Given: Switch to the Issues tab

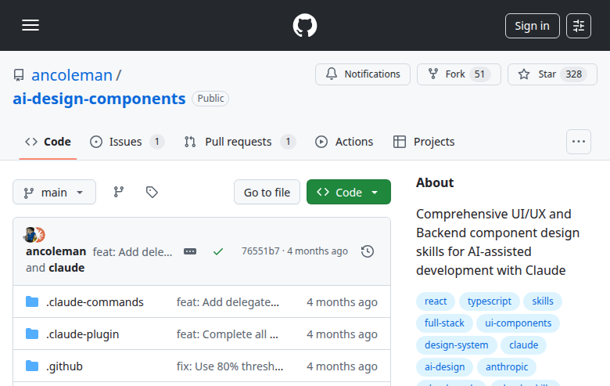Looking at the screenshot, I should coord(127,142).
